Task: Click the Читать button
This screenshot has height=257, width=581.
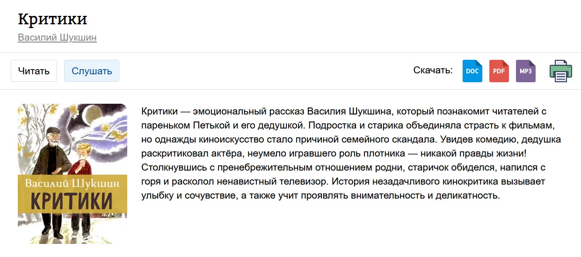Action: point(34,71)
